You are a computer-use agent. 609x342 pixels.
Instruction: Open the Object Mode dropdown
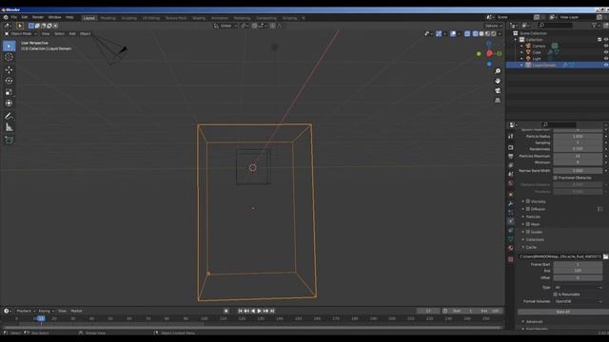(21, 34)
